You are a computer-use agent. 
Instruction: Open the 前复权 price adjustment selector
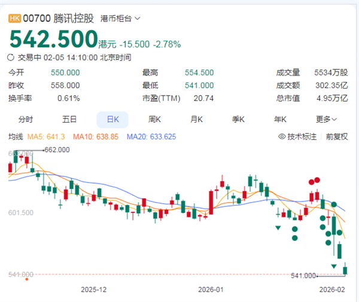pos(337,136)
